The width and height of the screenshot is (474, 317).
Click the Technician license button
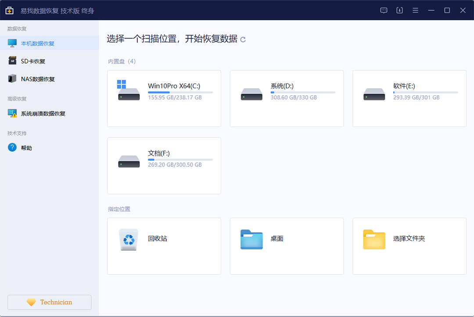(x=49, y=302)
